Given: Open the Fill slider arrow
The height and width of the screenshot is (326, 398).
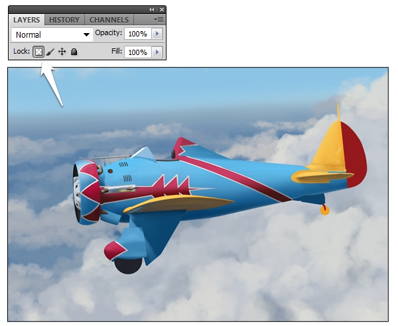Looking at the screenshot, I should click(x=157, y=52).
